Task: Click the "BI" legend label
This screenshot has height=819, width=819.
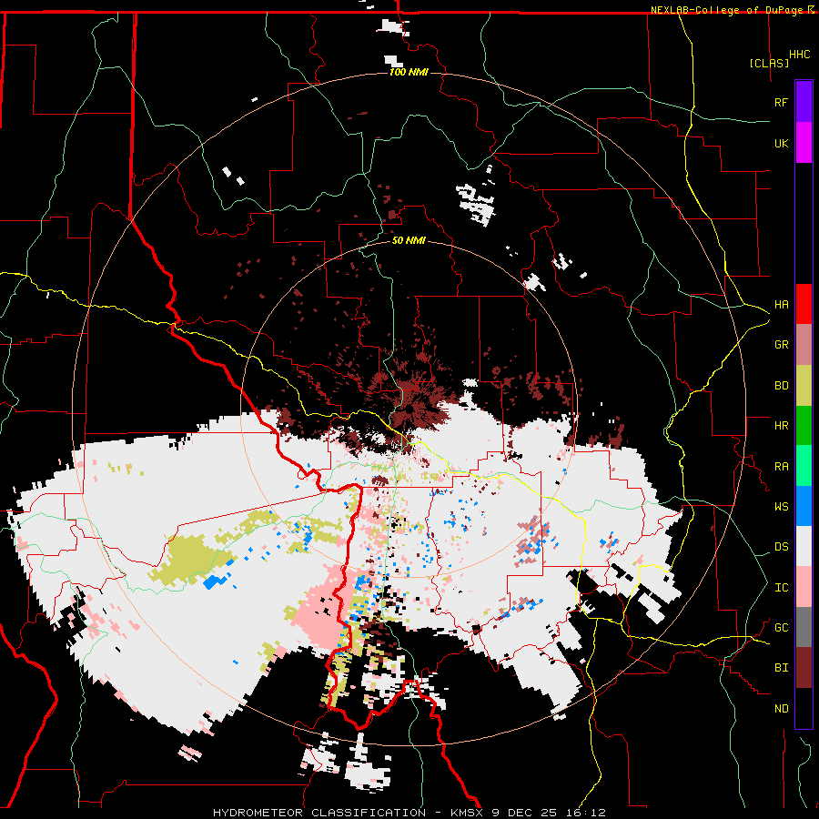Action: (x=781, y=668)
